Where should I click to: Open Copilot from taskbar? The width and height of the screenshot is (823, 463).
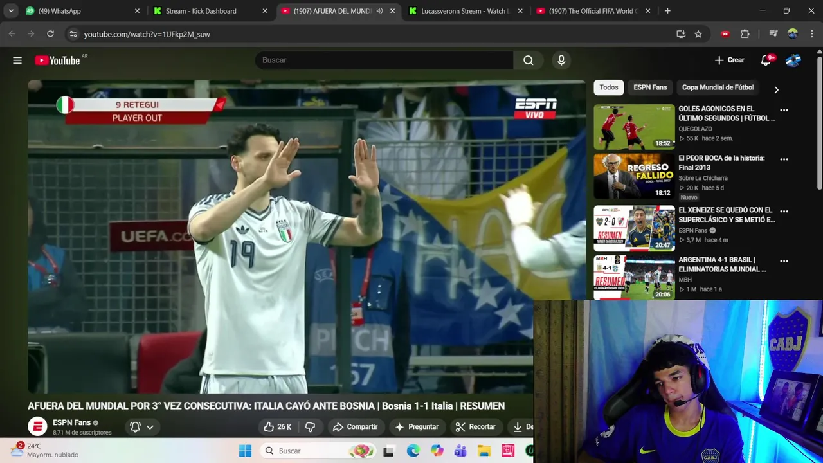tap(437, 451)
